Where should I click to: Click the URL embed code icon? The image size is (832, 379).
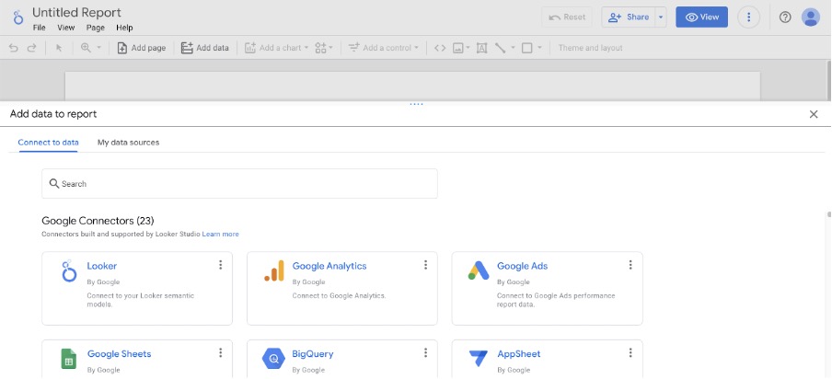(x=440, y=48)
